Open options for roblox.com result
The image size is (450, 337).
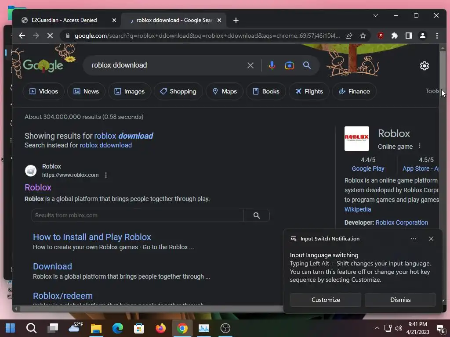tap(106, 175)
